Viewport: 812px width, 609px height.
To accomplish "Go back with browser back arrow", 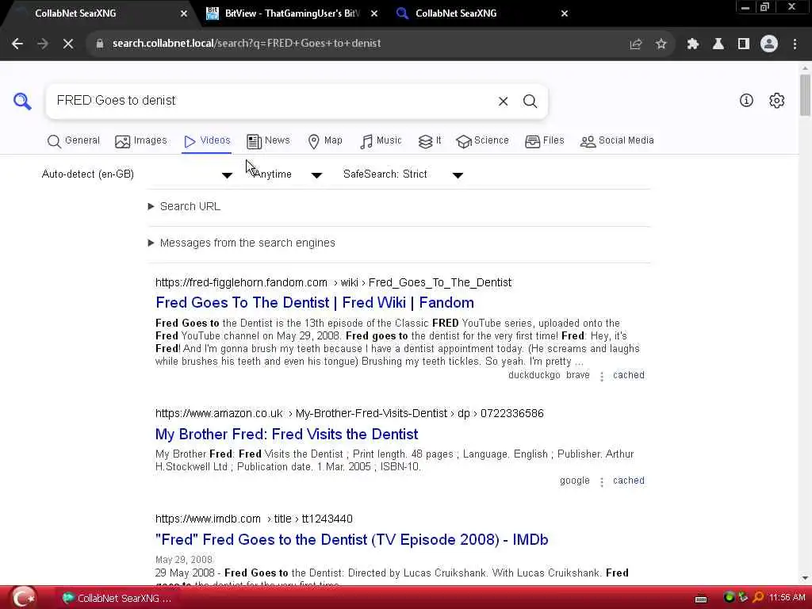I will click(x=17, y=44).
